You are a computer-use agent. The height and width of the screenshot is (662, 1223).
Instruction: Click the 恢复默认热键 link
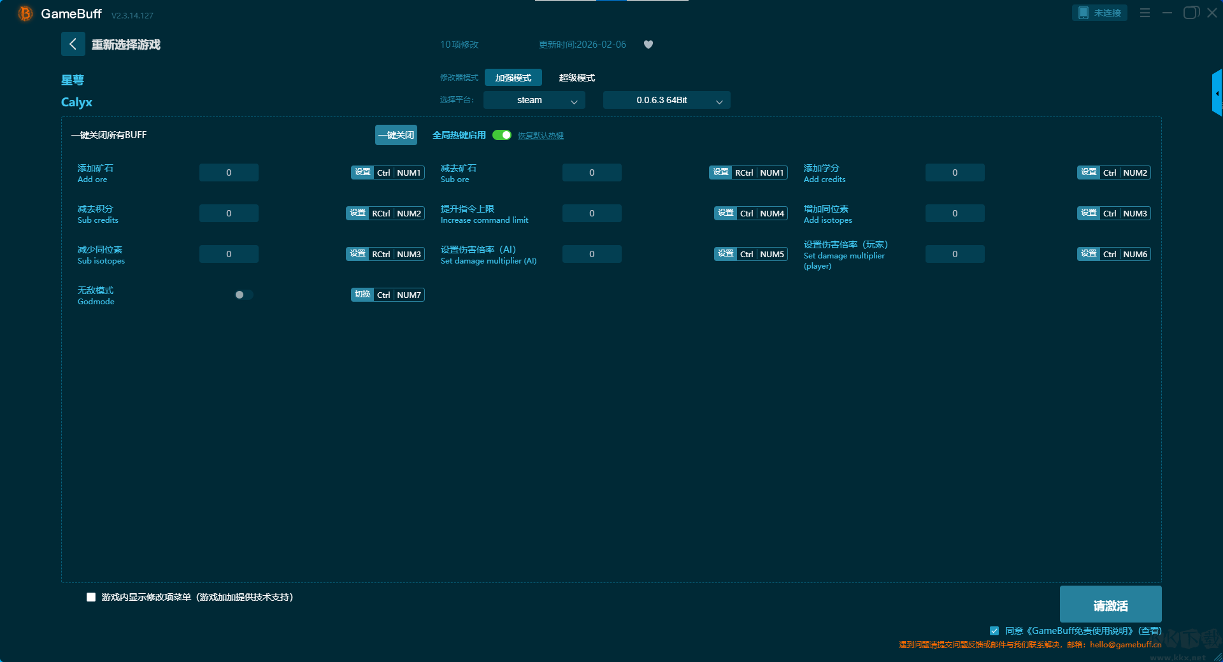[x=540, y=136]
